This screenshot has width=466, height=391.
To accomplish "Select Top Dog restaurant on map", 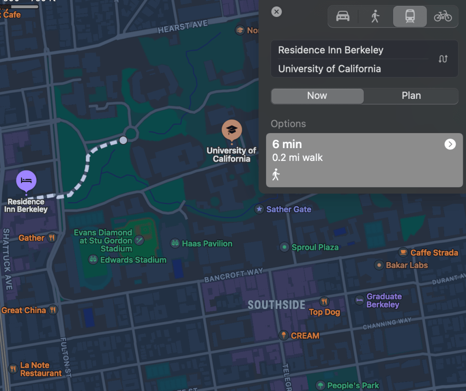I will tap(324, 301).
